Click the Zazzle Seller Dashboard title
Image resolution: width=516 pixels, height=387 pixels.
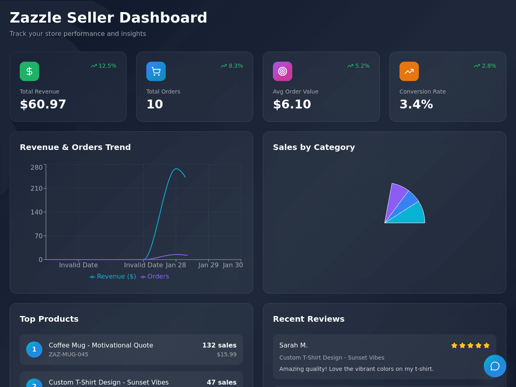coord(108,18)
